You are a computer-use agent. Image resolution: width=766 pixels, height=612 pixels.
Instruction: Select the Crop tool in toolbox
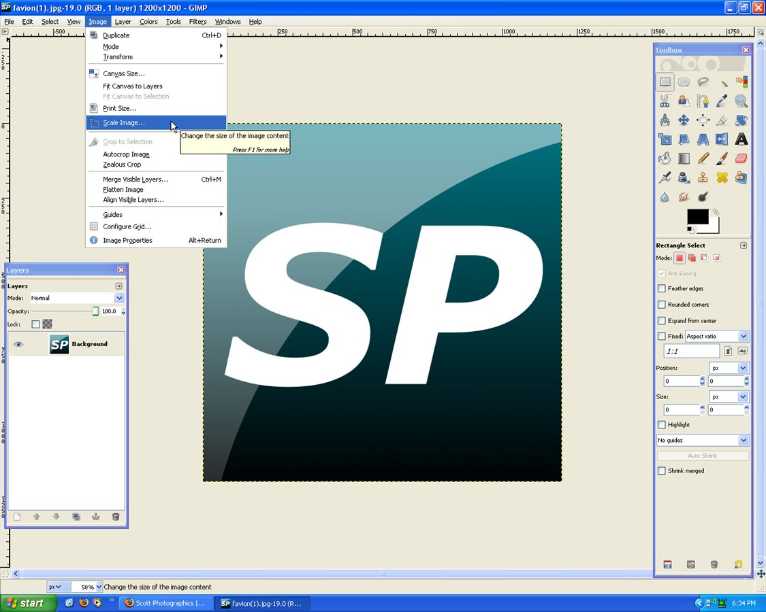[722, 120]
